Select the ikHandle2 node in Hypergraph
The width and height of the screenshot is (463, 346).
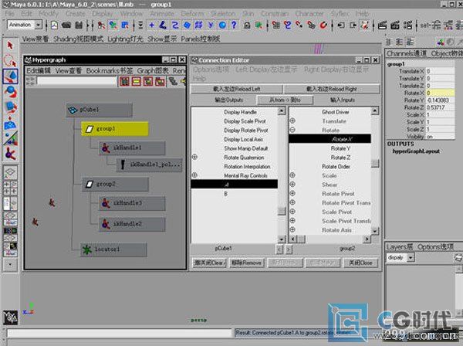tap(132, 224)
